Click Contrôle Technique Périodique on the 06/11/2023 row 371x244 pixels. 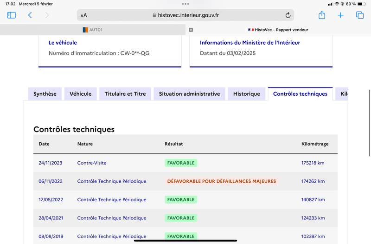[112, 181]
